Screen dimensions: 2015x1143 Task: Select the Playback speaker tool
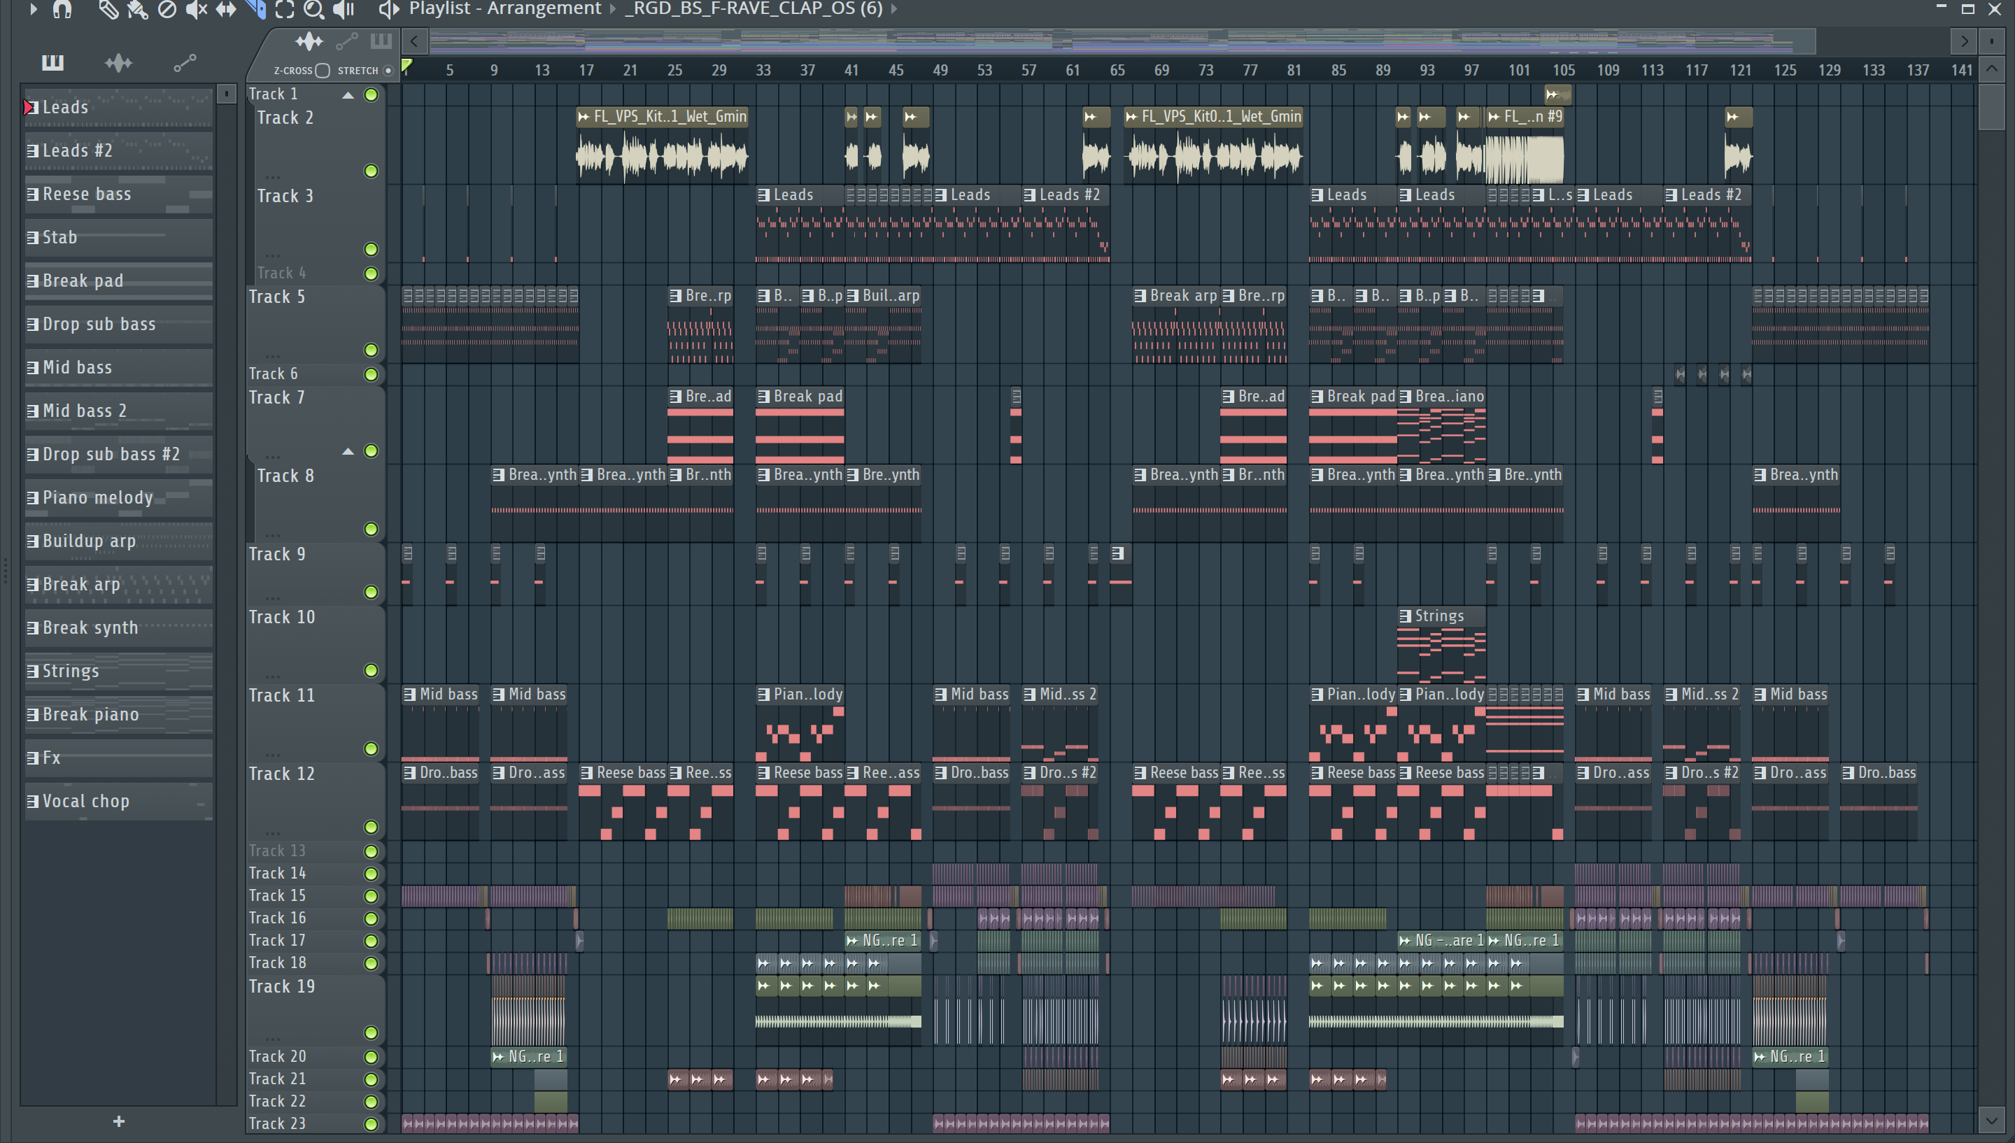[344, 8]
